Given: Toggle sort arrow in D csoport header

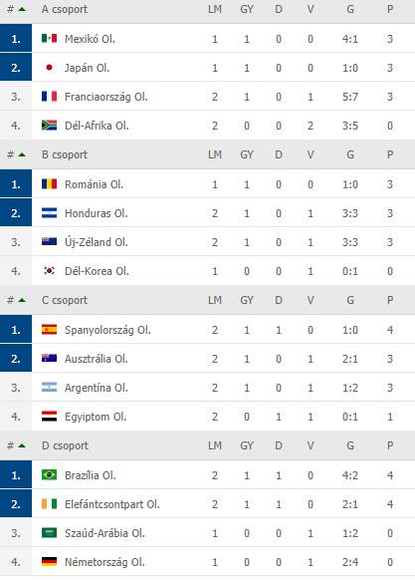Looking at the screenshot, I should tap(22, 445).
